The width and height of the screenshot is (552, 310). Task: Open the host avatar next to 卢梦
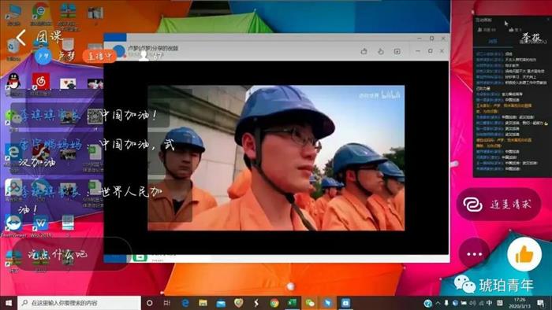[43, 57]
